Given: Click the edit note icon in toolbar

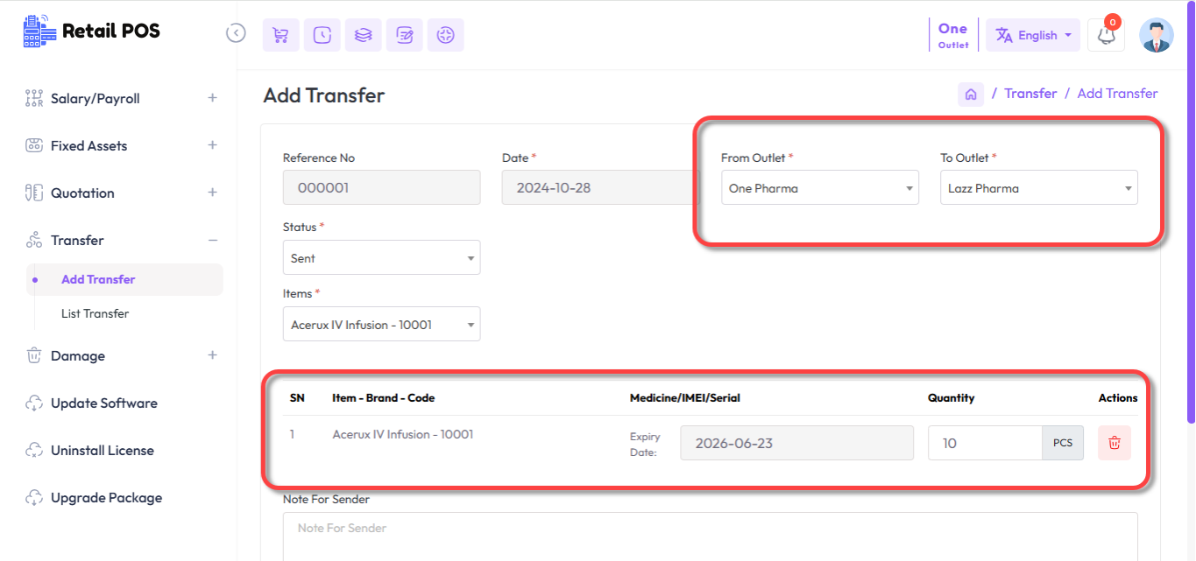Looking at the screenshot, I should pyautogui.click(x=404, y=35).
